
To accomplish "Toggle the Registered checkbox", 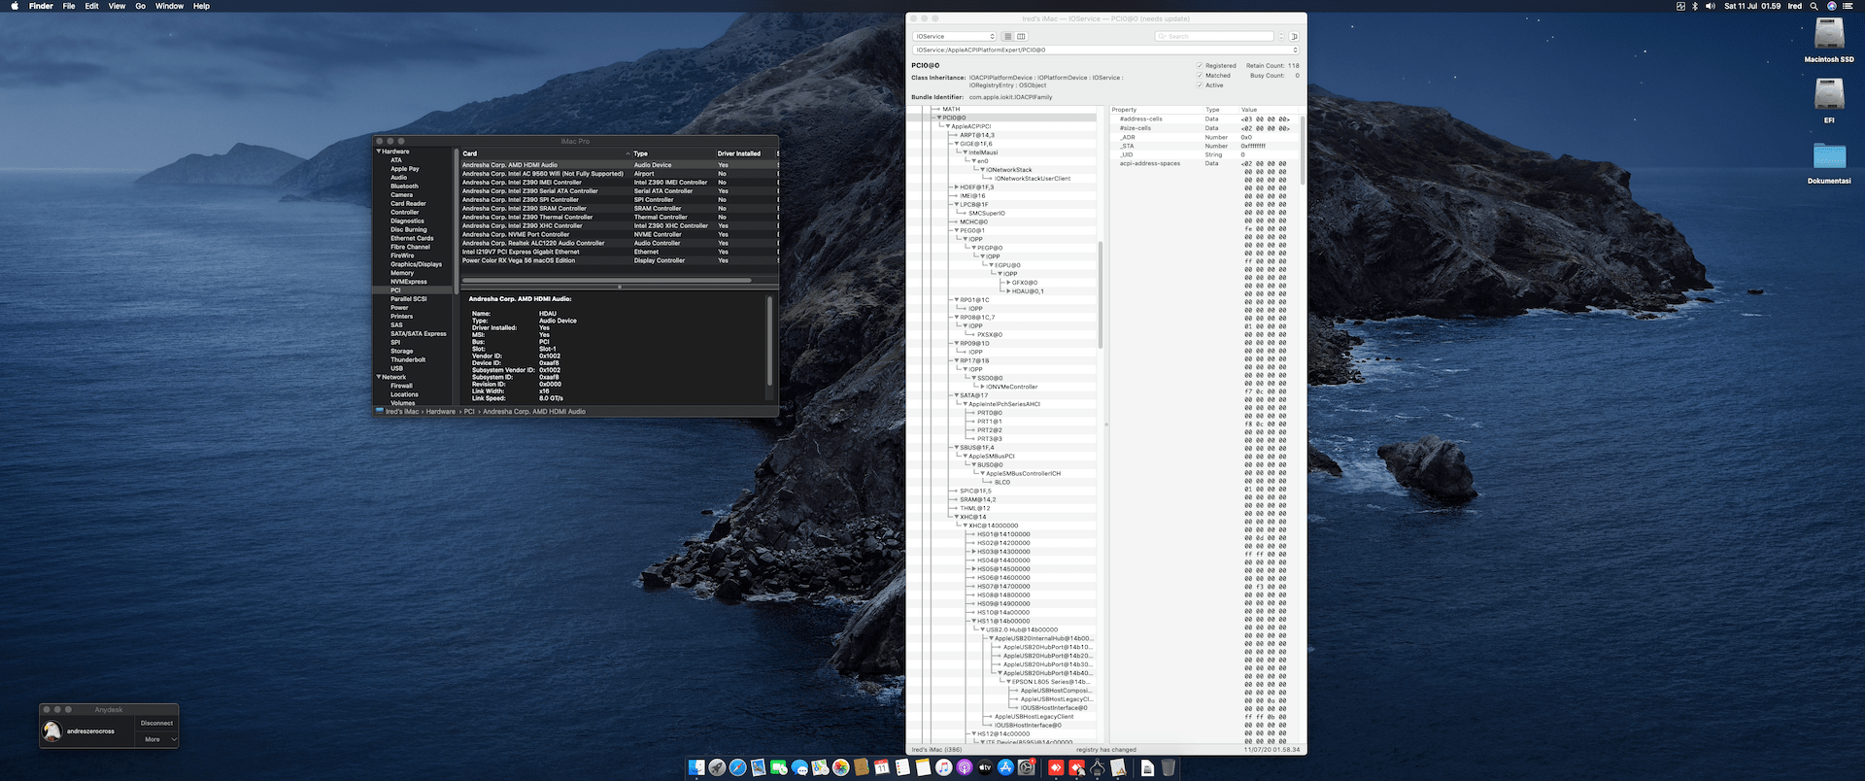I will (x=1200, y=65).
